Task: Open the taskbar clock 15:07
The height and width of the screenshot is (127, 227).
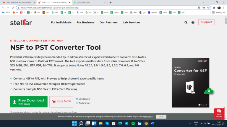Action: [x=216, y=123]
